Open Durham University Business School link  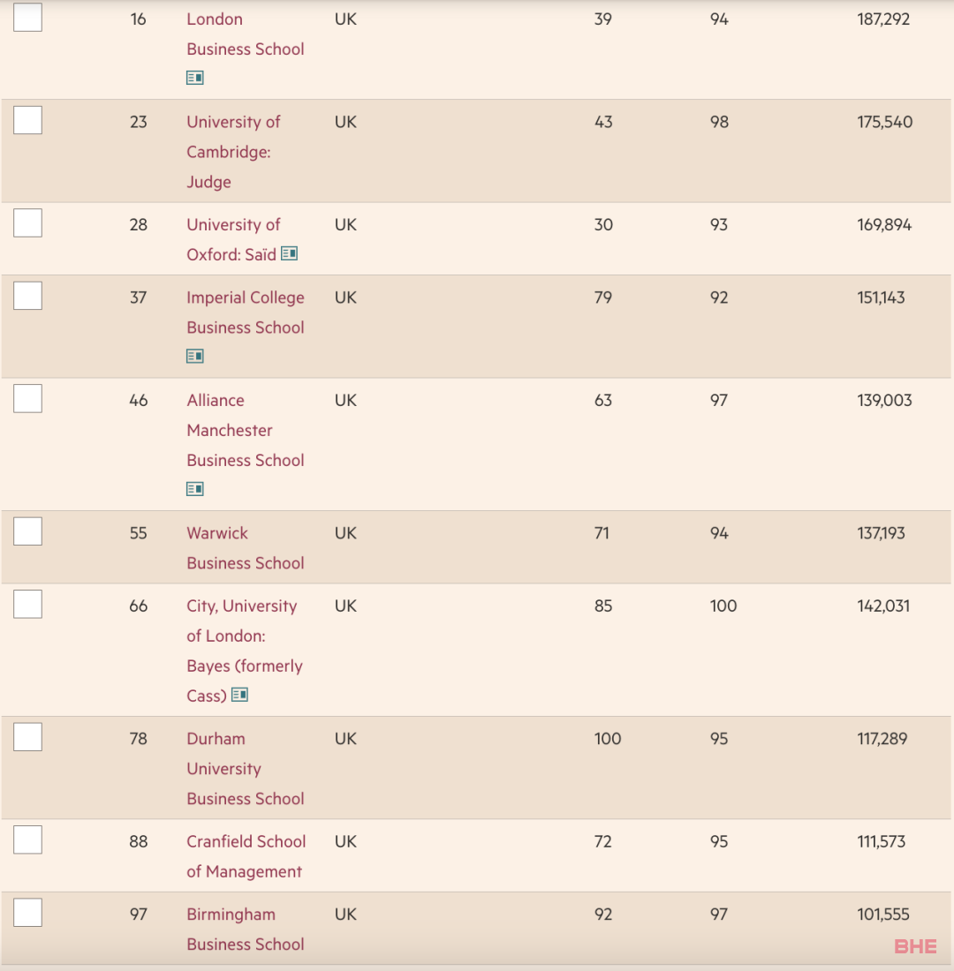click(246, 769)
